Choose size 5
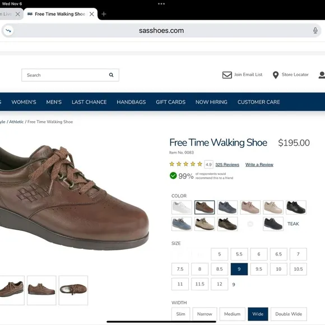The height and width of the screenshot is (325, 325). point(219,254)
